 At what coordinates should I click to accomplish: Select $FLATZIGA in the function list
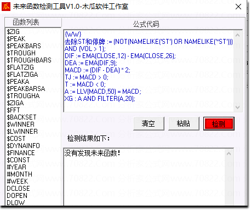22,75
